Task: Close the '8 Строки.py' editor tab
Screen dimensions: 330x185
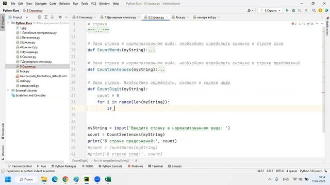Action: pos(167,17)
